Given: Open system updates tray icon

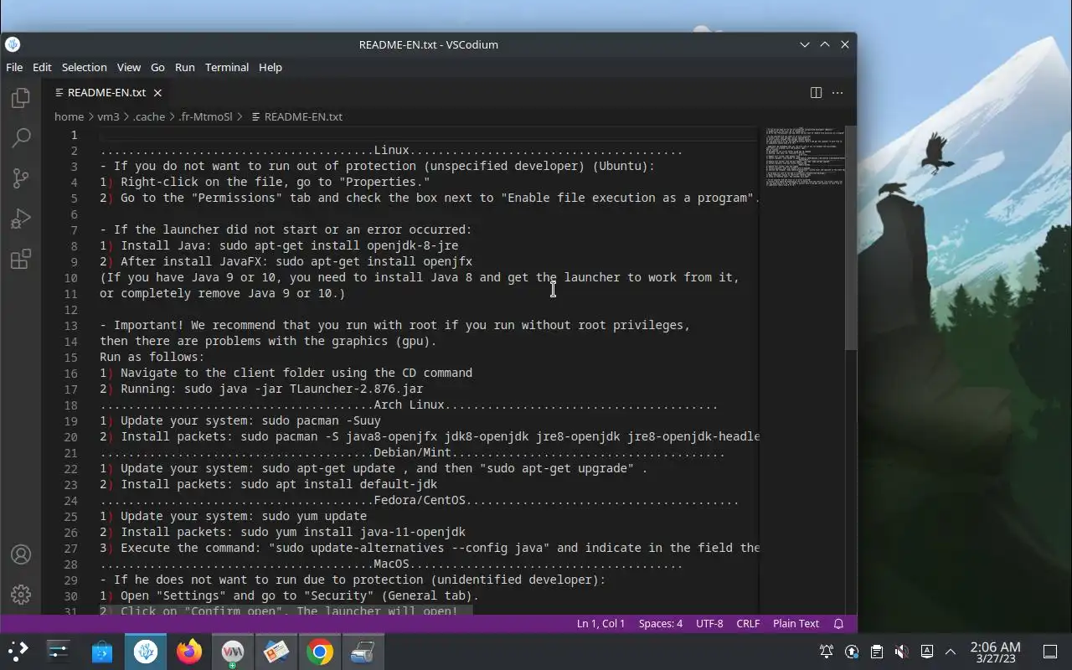Looking at the screenshot, I should click(852, 652).
